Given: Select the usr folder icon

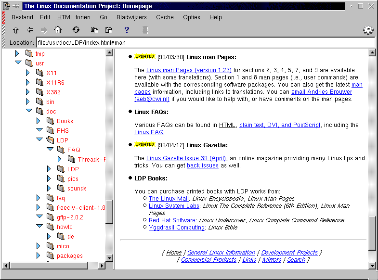Looking at the screenshot, I should 29,63.
